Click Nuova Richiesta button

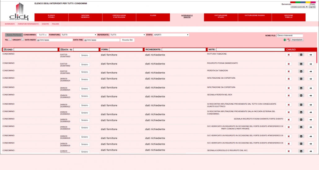[14, 35]
